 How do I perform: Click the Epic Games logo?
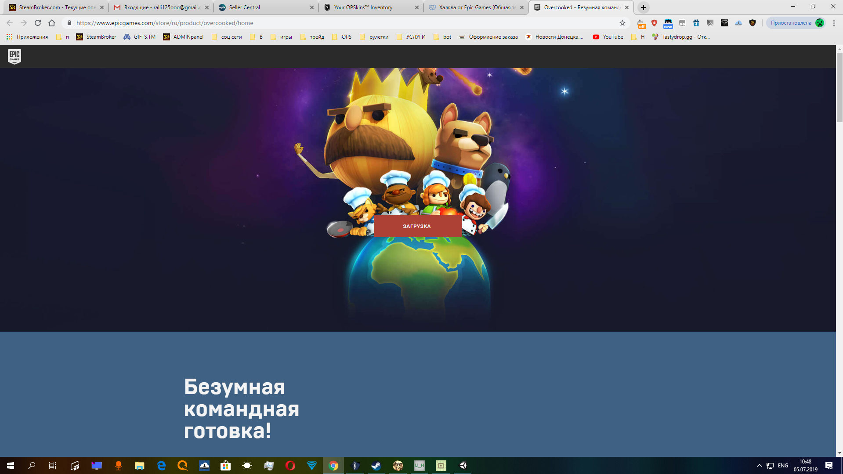(x=14, y=56)
